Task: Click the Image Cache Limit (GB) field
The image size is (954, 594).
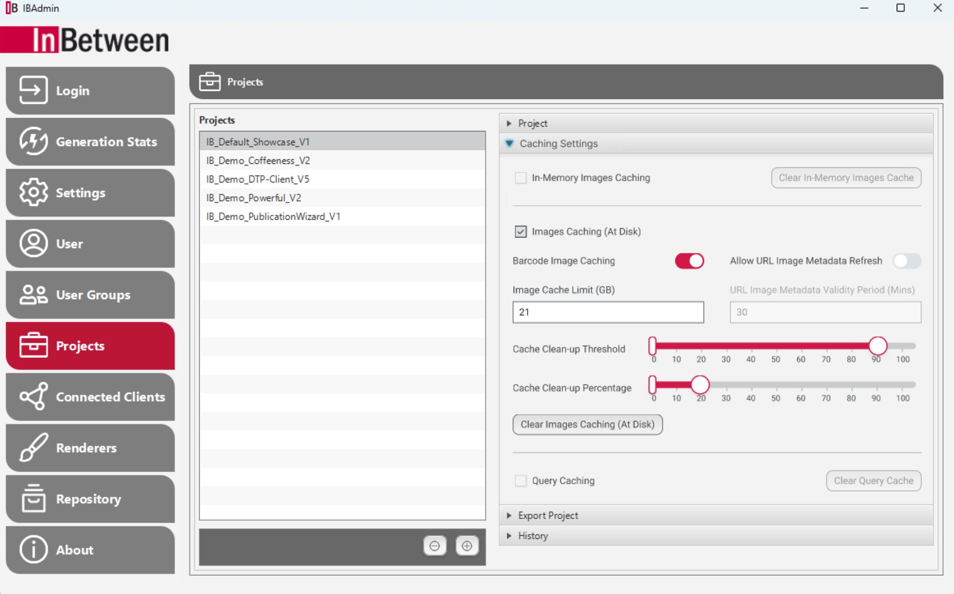Action: [x=607, y=312]
